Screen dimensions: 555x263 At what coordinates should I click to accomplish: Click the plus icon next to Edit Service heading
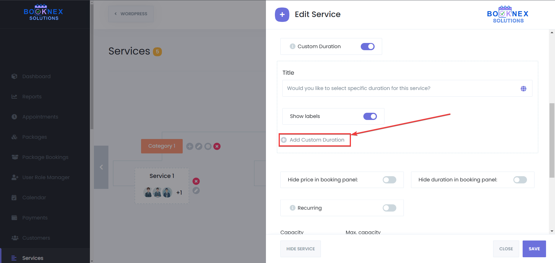(x=282, y=14)
